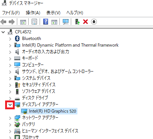Click the Device Manager title bar icon
The width and height of the screenshot is (153, 139).
coord(4,3)
